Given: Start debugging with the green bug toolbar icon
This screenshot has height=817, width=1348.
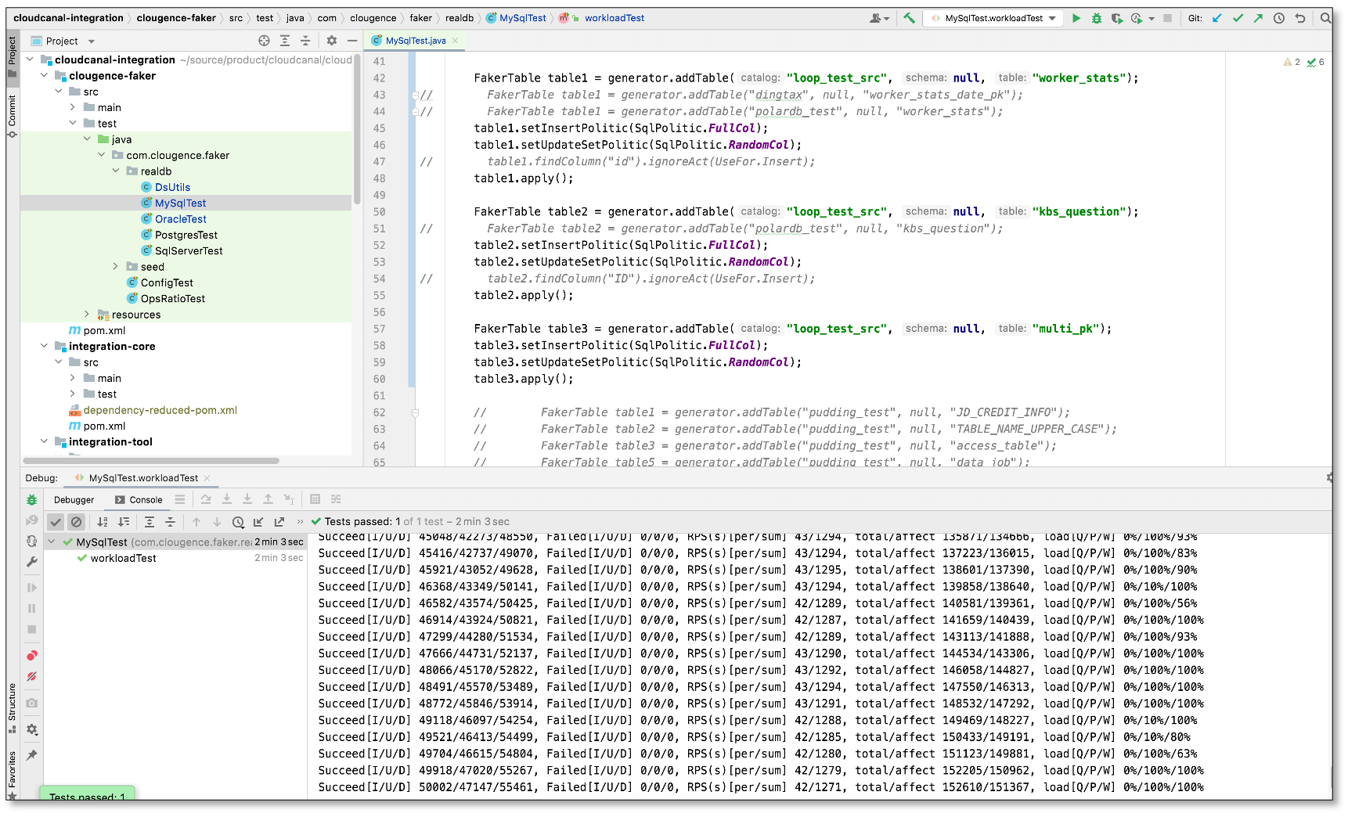Looking at the screenshot, I should (1097, 18).
